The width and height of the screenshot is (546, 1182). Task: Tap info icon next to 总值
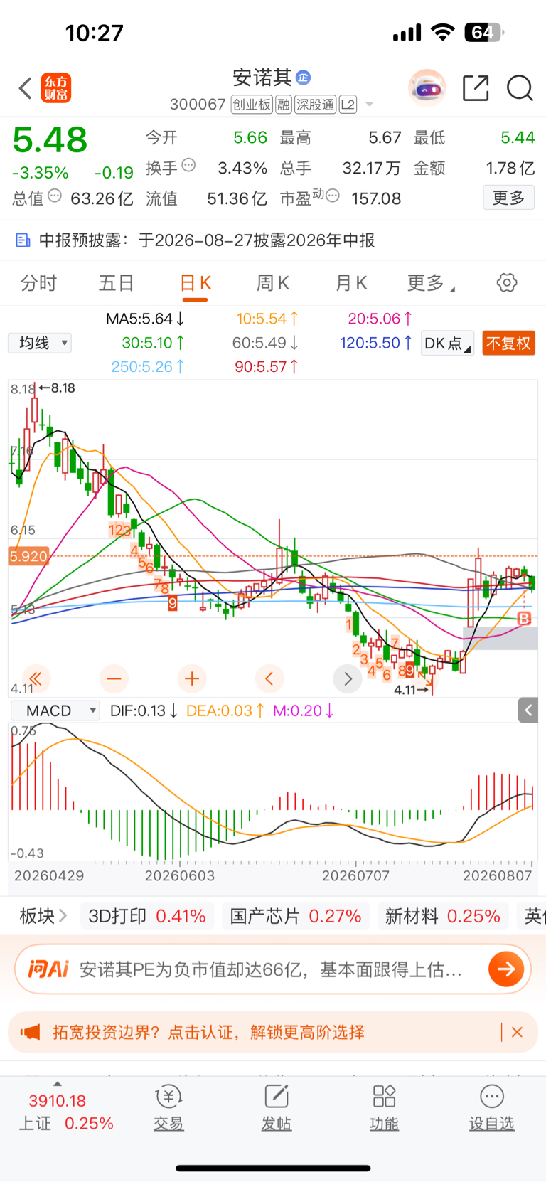coord(55,196)
